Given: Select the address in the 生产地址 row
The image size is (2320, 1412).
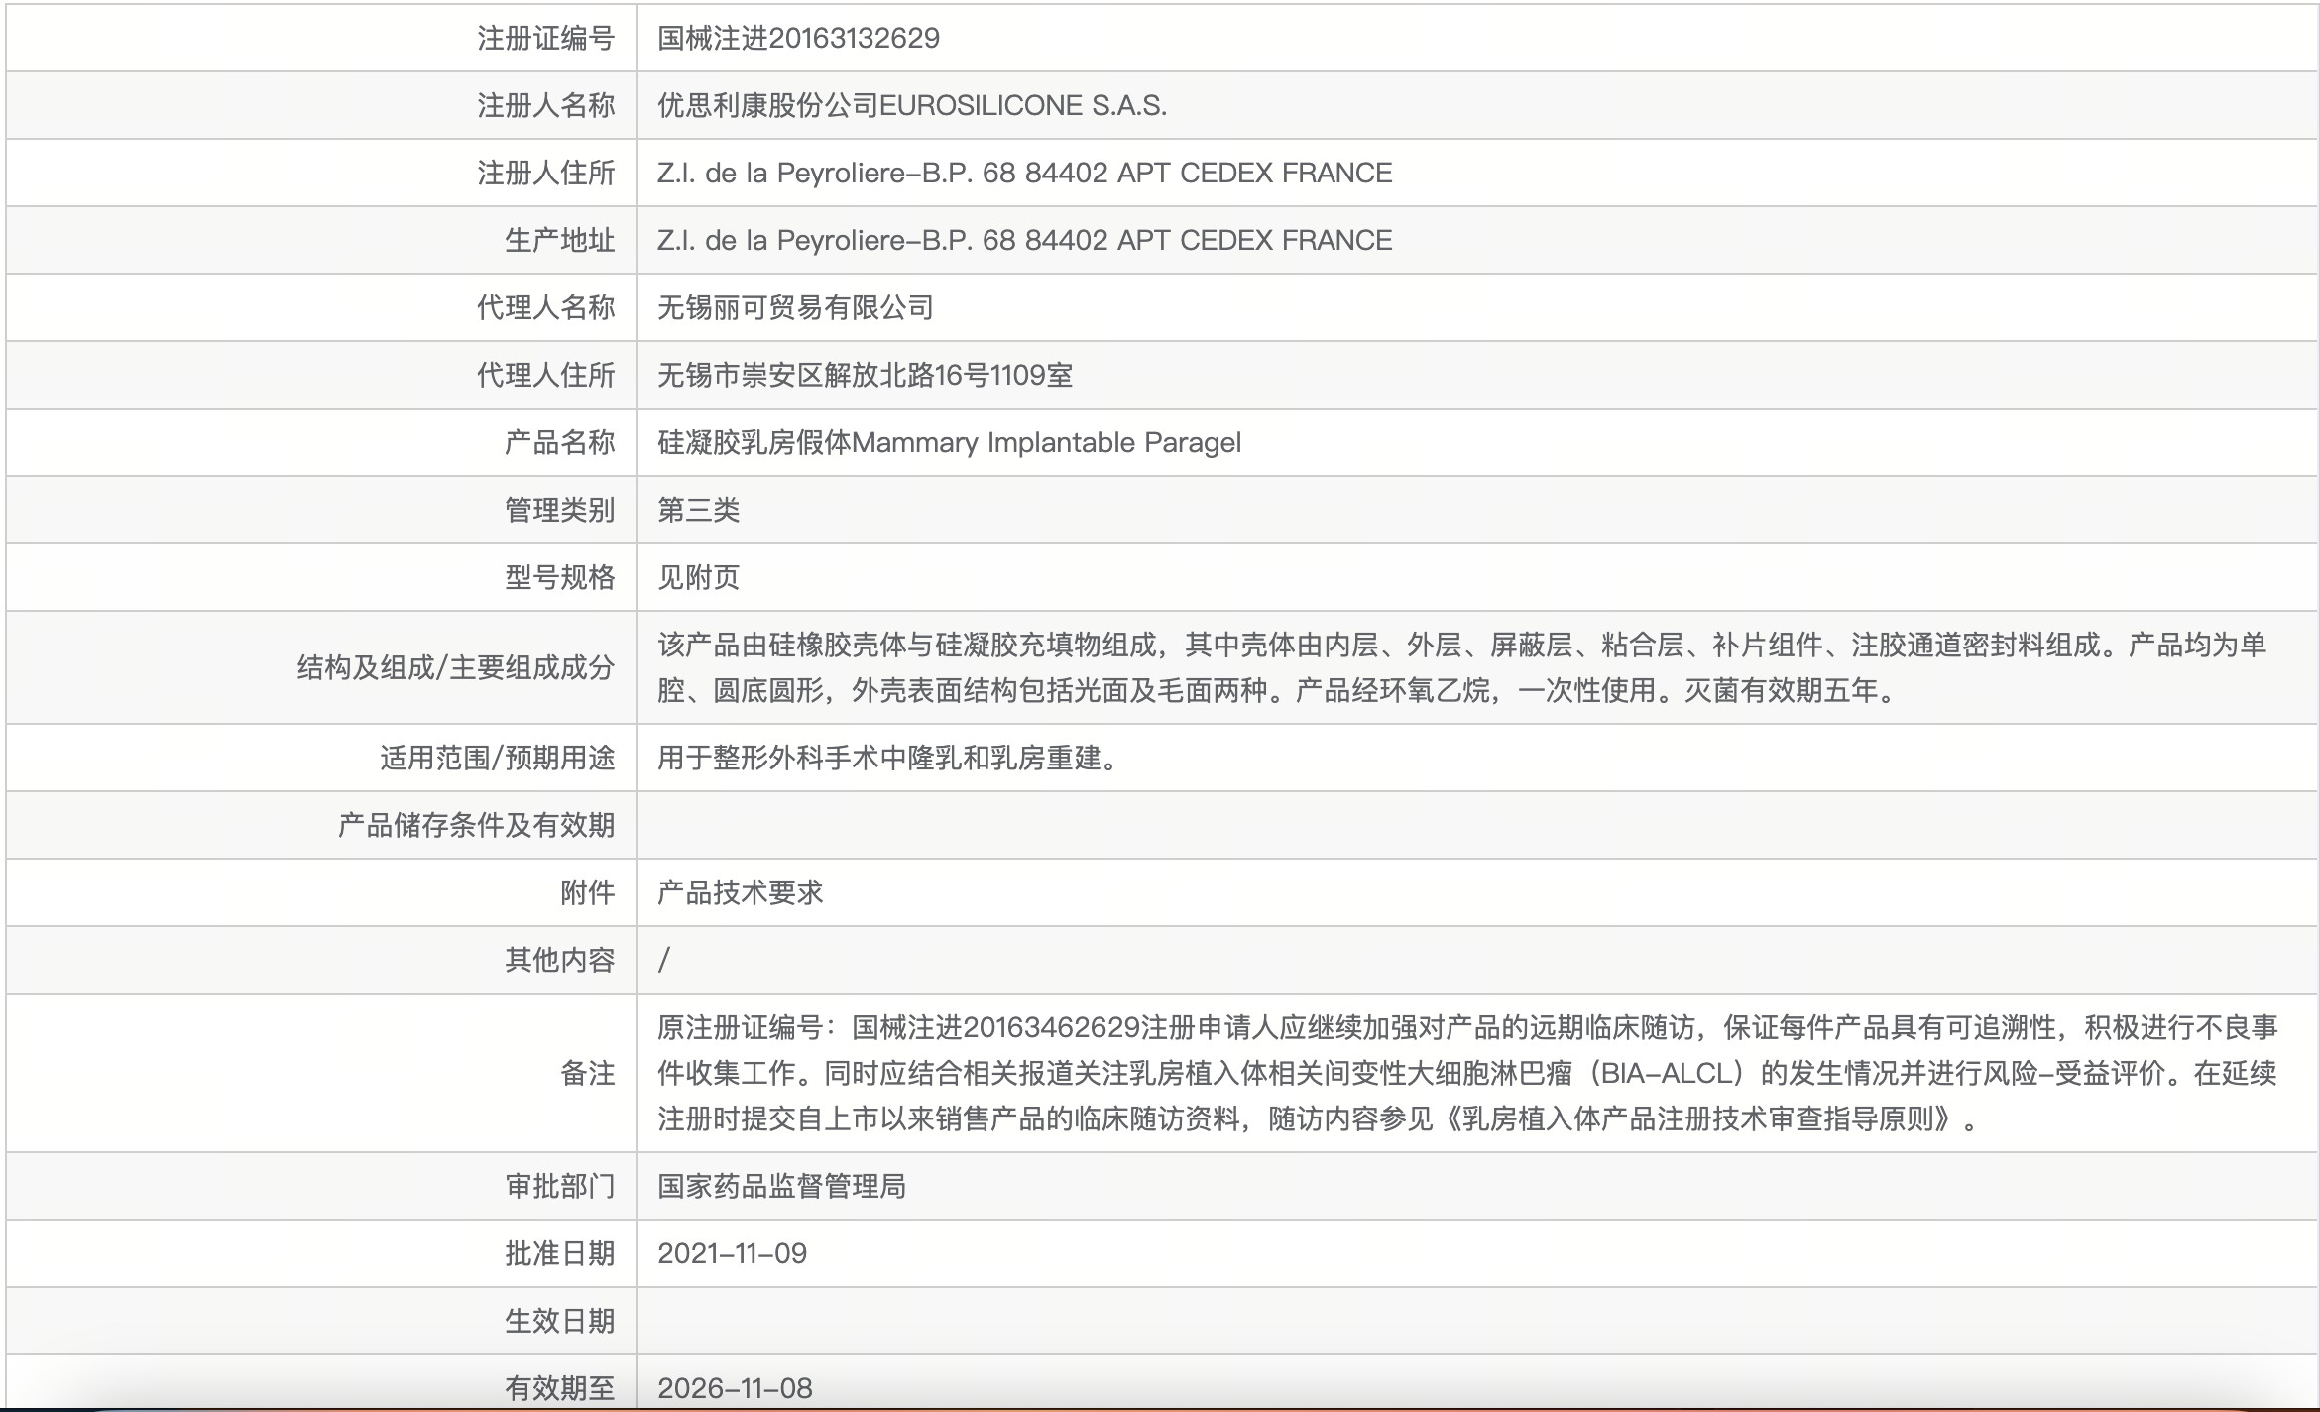Looking at the screenshot, I should (x=1025, y=240).
